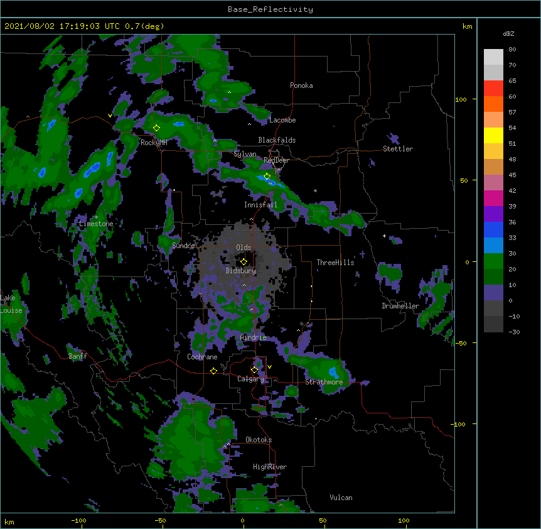Click the Sylvan city label
This screenshot has width=541, height=529.
(245, 154)
